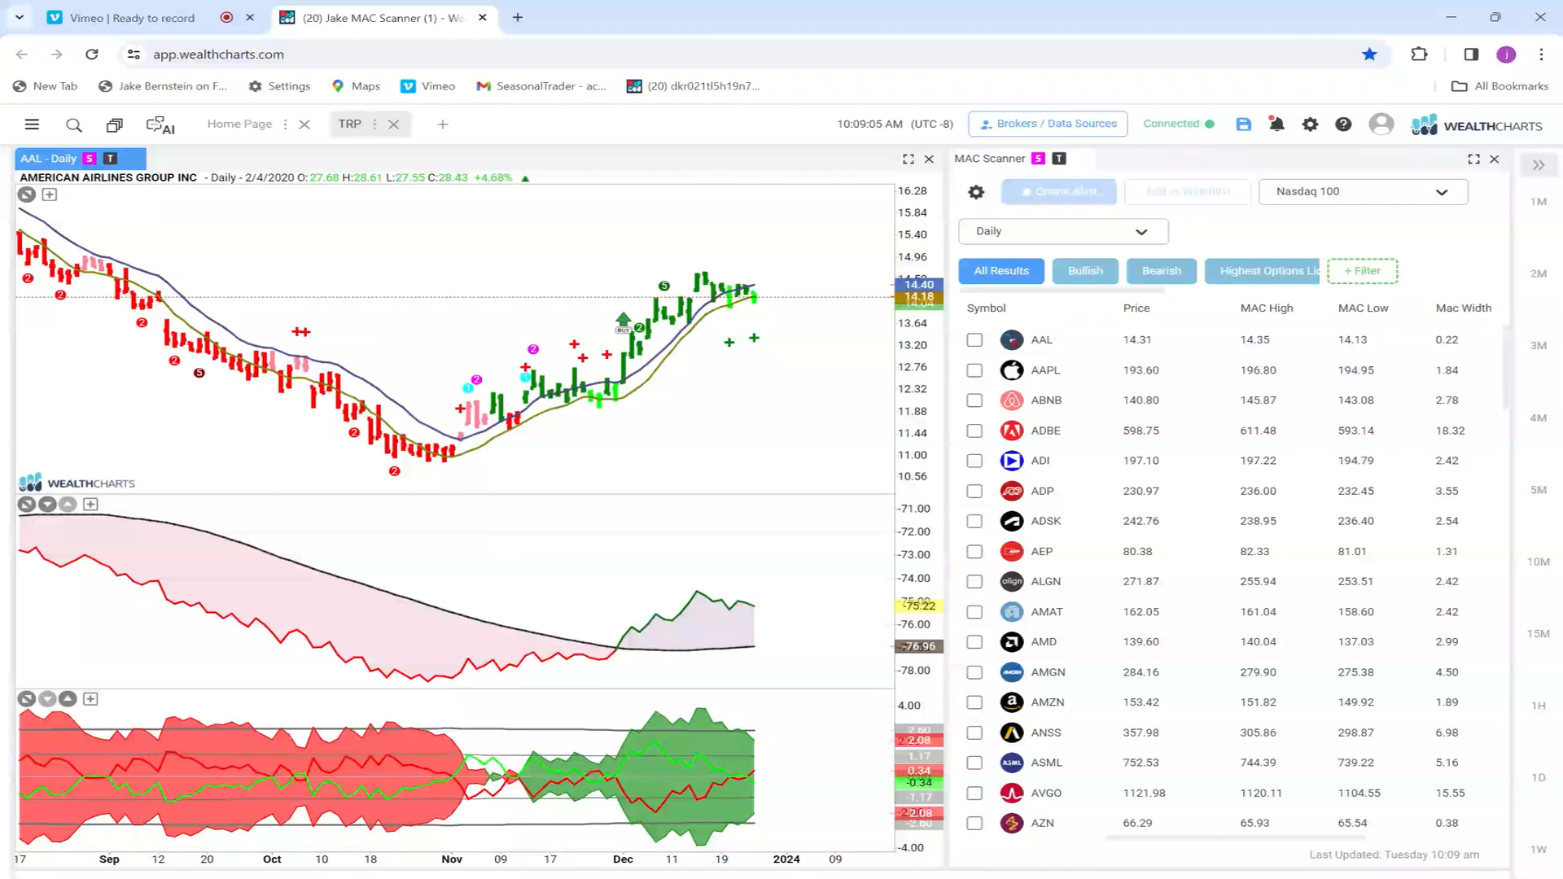The width and height of the screenshot is (1563, 879).
Task: Check the AMZN row checkbox
Action: [974, 702]
